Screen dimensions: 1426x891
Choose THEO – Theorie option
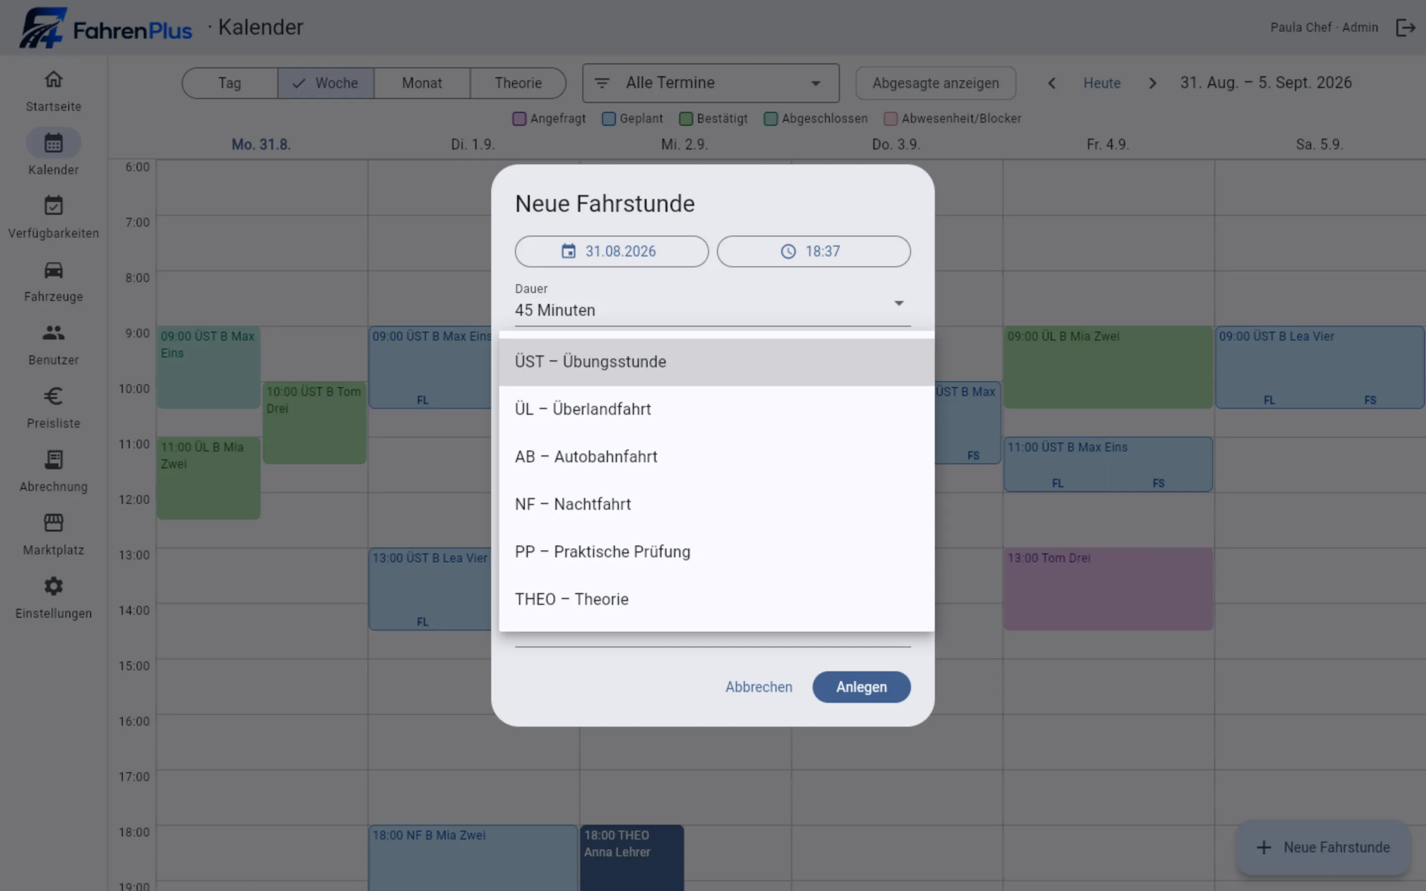pos(716,599)
